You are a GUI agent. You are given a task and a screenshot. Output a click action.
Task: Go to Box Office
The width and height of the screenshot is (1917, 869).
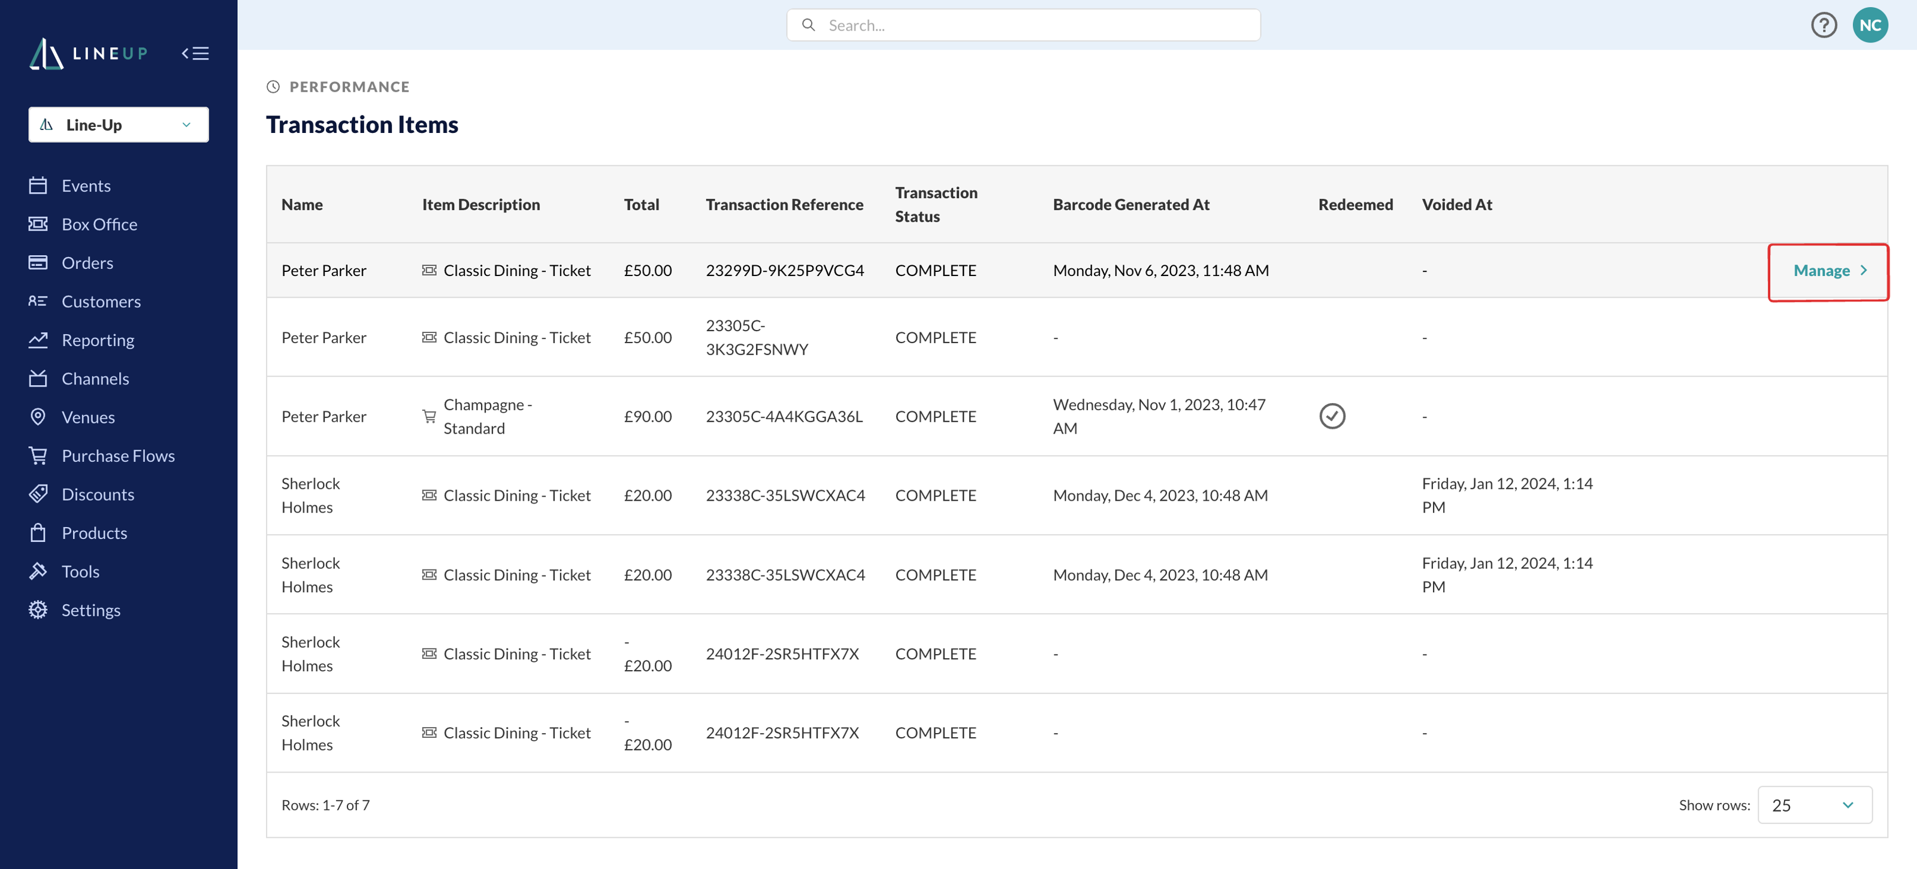pos(99,224)
